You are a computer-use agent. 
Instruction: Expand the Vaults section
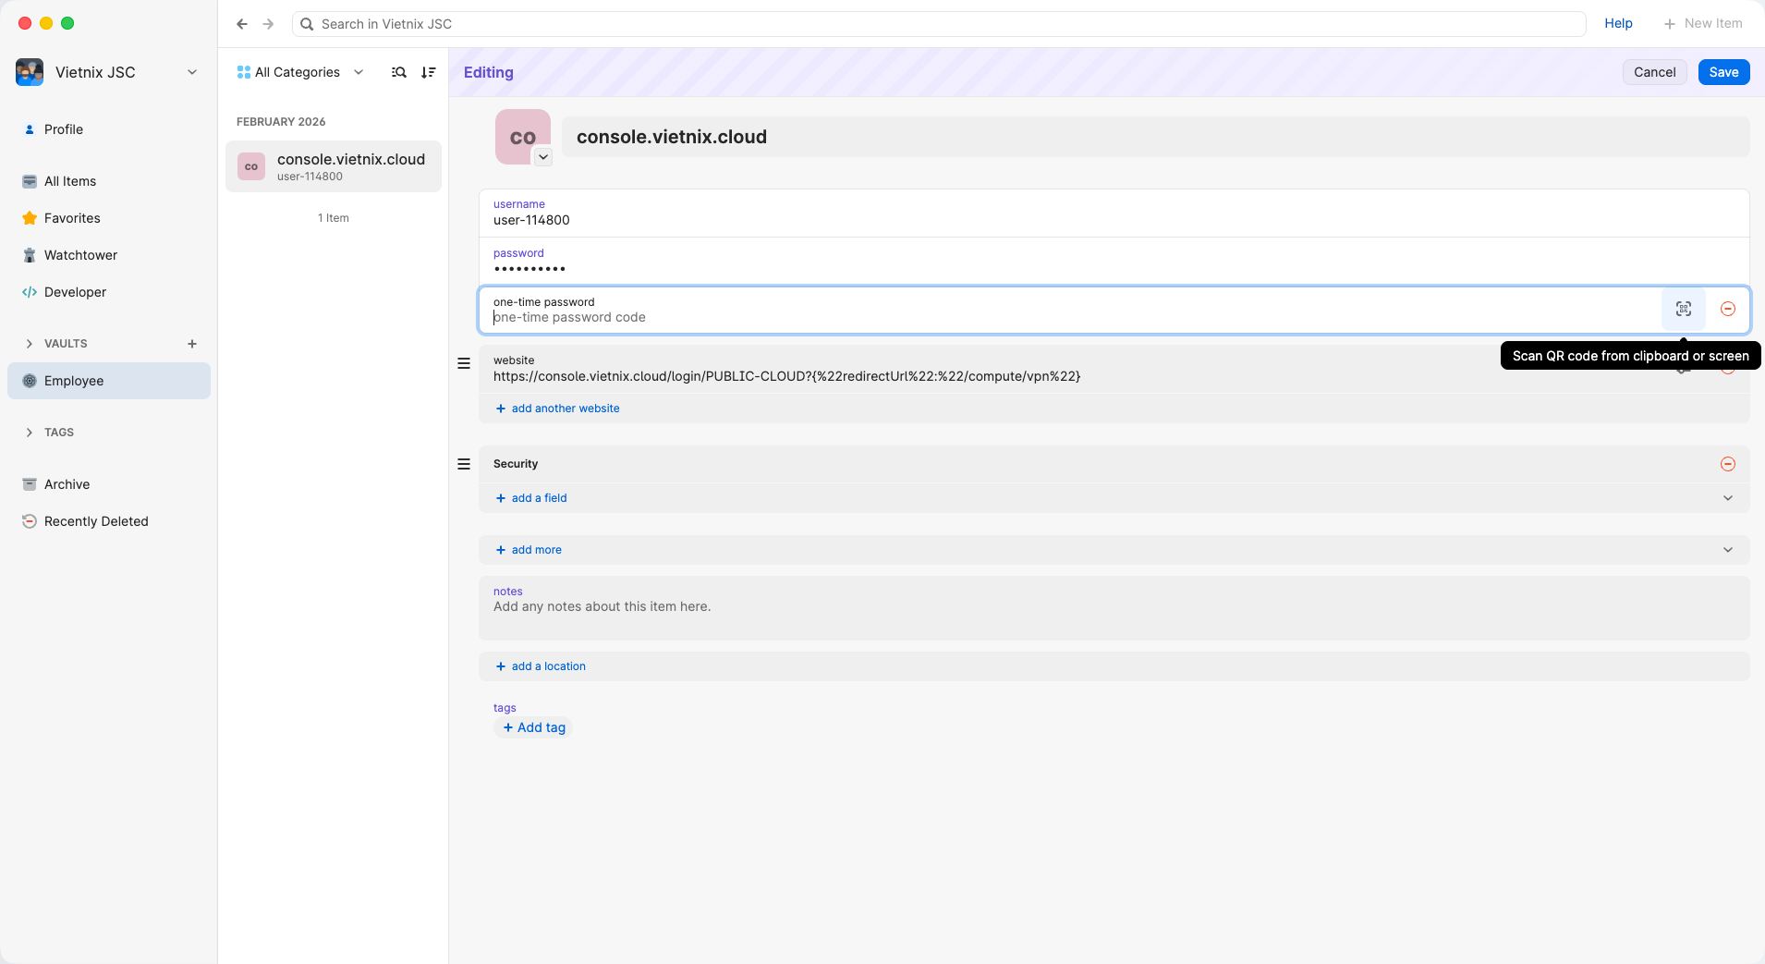coord(30,344)
